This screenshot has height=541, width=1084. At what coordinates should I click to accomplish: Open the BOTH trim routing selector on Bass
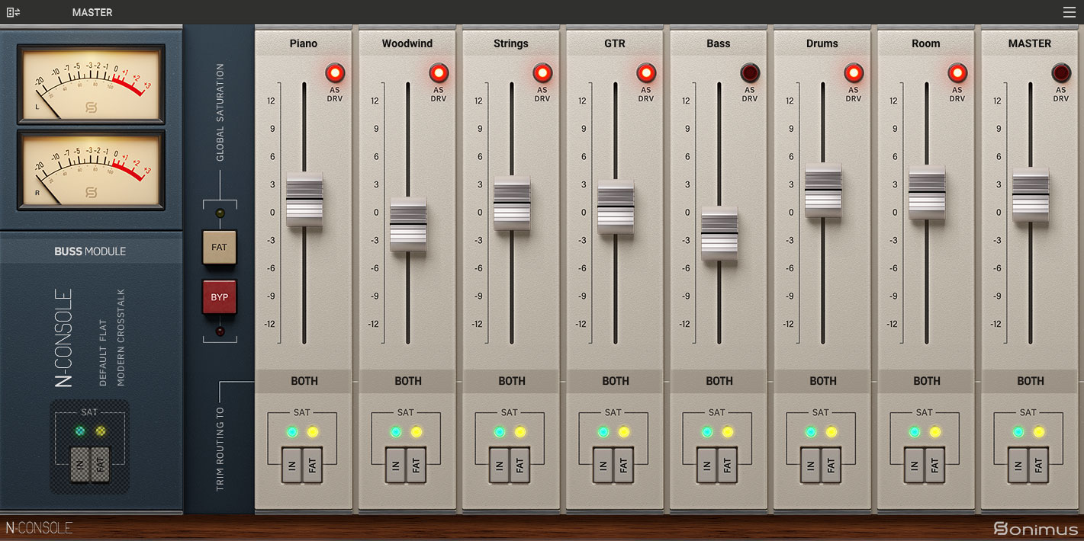pos(719,381)
